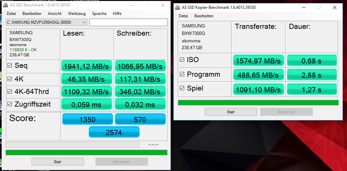
Task: Disable the Zugriffszeit test checkbox
Action: click(10, 104)
